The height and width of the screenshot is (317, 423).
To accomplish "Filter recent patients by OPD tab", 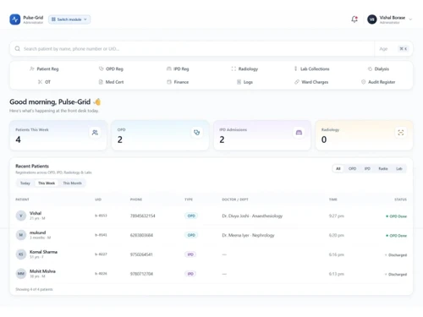I will [x=352, y=168].
